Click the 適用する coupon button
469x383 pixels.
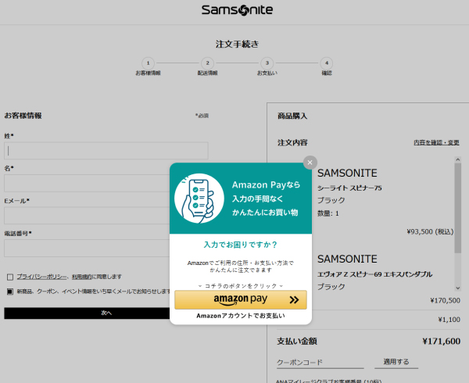(396, 362)
